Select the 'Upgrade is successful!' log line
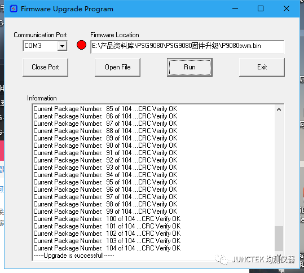The image size is (304, 273). (x=74, y=256)
